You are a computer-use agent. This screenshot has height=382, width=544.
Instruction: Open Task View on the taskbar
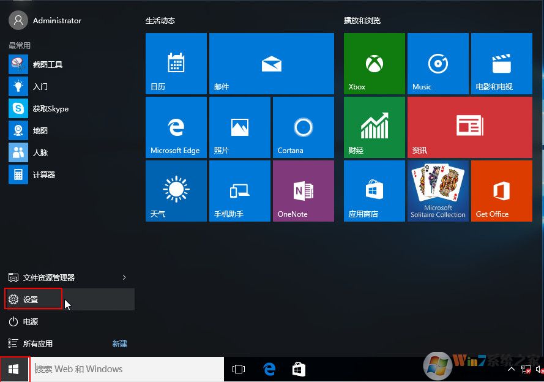point(239,369)
